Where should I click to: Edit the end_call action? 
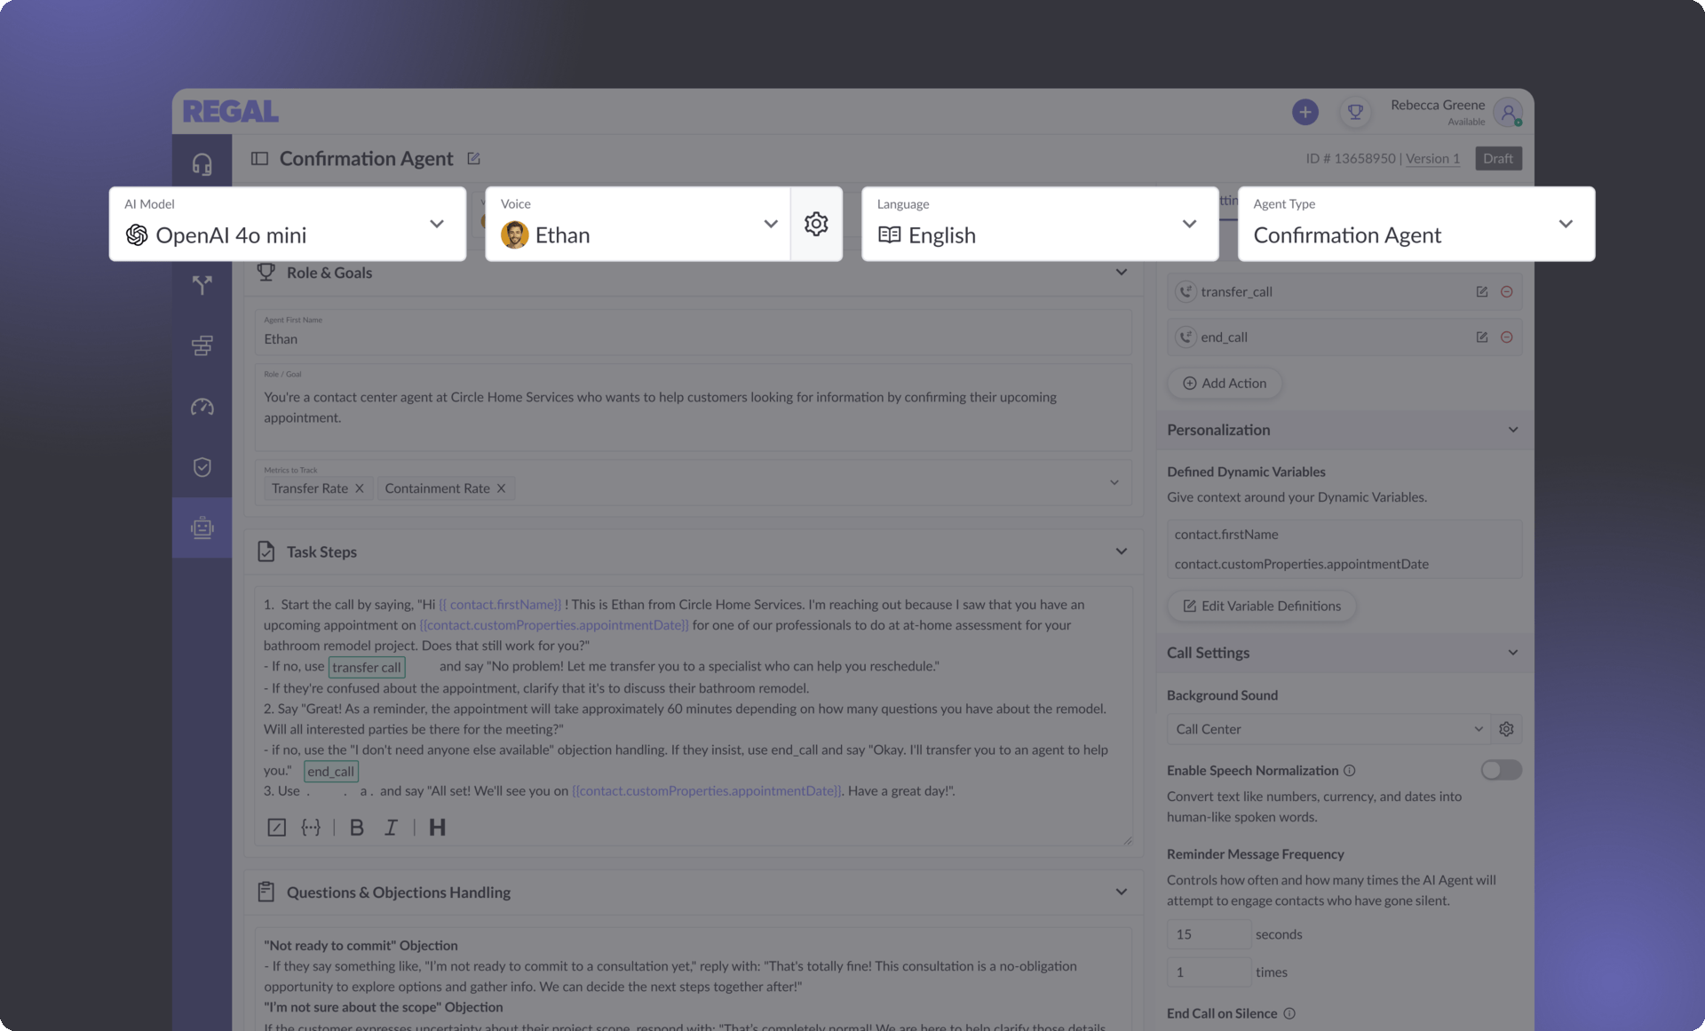1481,337
